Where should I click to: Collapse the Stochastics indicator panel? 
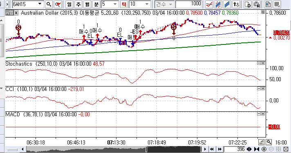point(259,63)
